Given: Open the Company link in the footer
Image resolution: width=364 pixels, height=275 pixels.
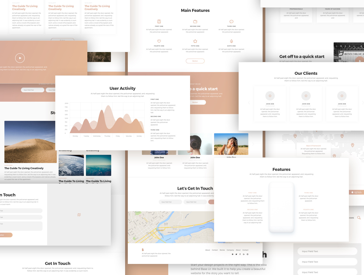Looking at the screenshot, I should pos(230,250).
